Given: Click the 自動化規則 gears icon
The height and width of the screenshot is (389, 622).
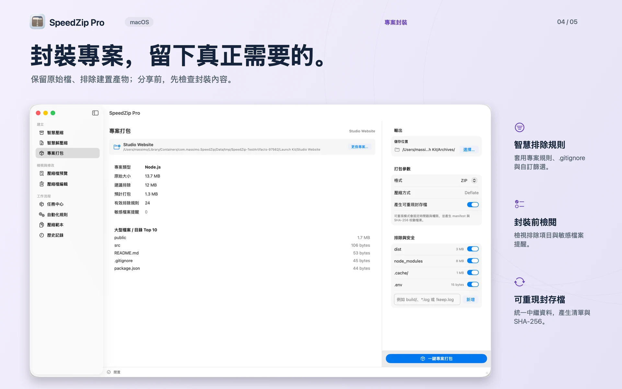Looking at the screenshot, I should click(41, 215).
